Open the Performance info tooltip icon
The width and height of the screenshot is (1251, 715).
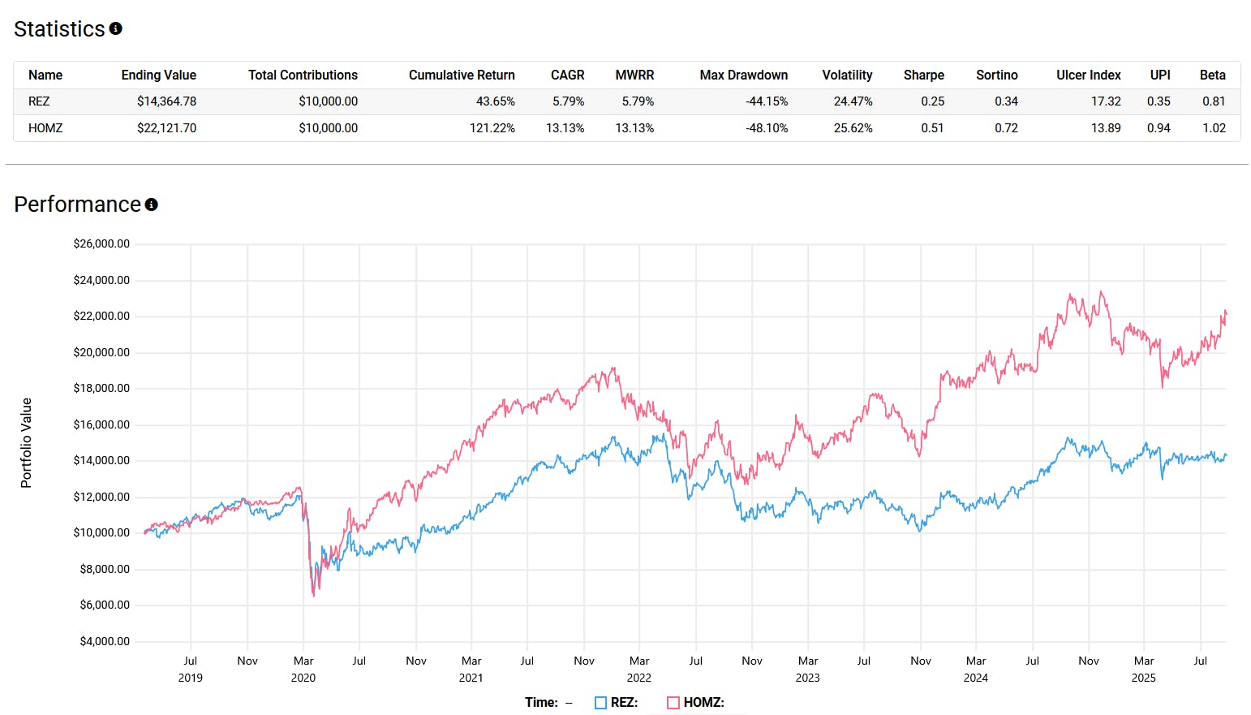pyautogui.click(x=152, y=205)
